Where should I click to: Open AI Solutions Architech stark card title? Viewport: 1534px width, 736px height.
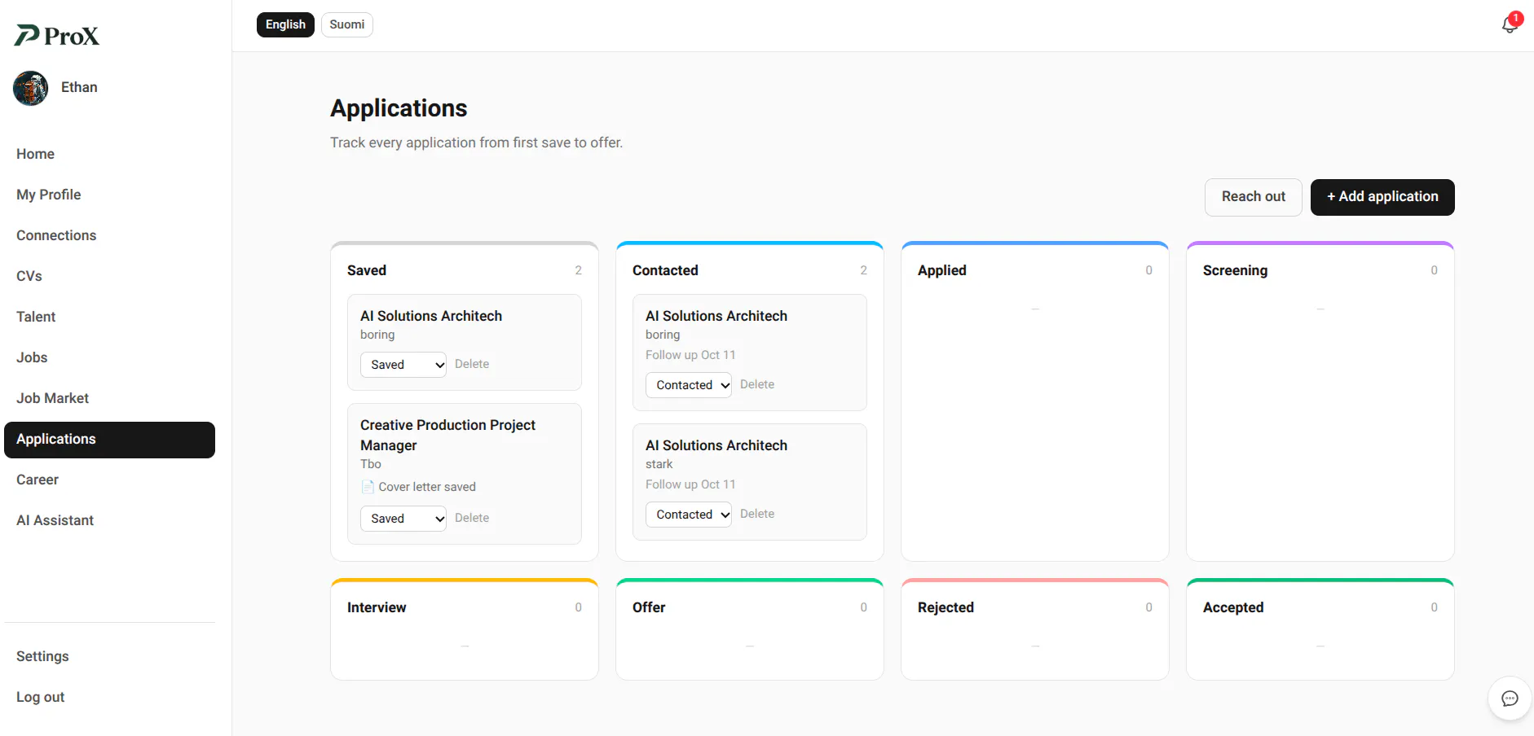coord(716,445)
